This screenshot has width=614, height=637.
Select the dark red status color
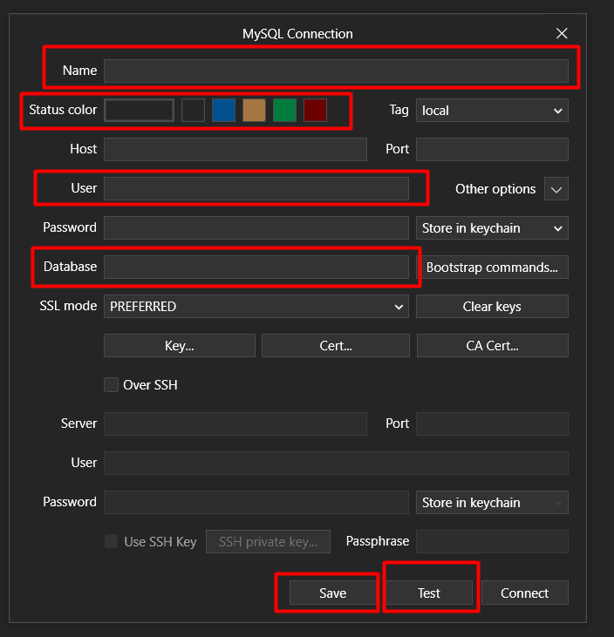[315, 110]
